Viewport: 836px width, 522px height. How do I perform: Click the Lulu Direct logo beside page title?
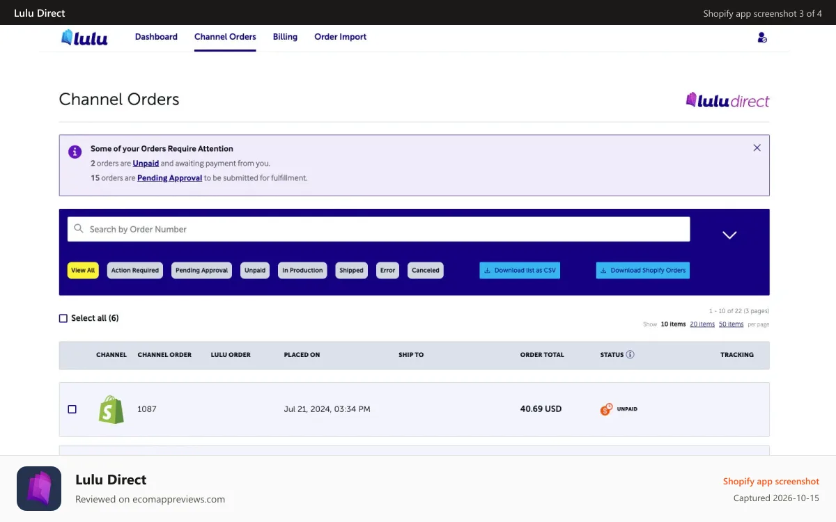click(x=727, y=100)
